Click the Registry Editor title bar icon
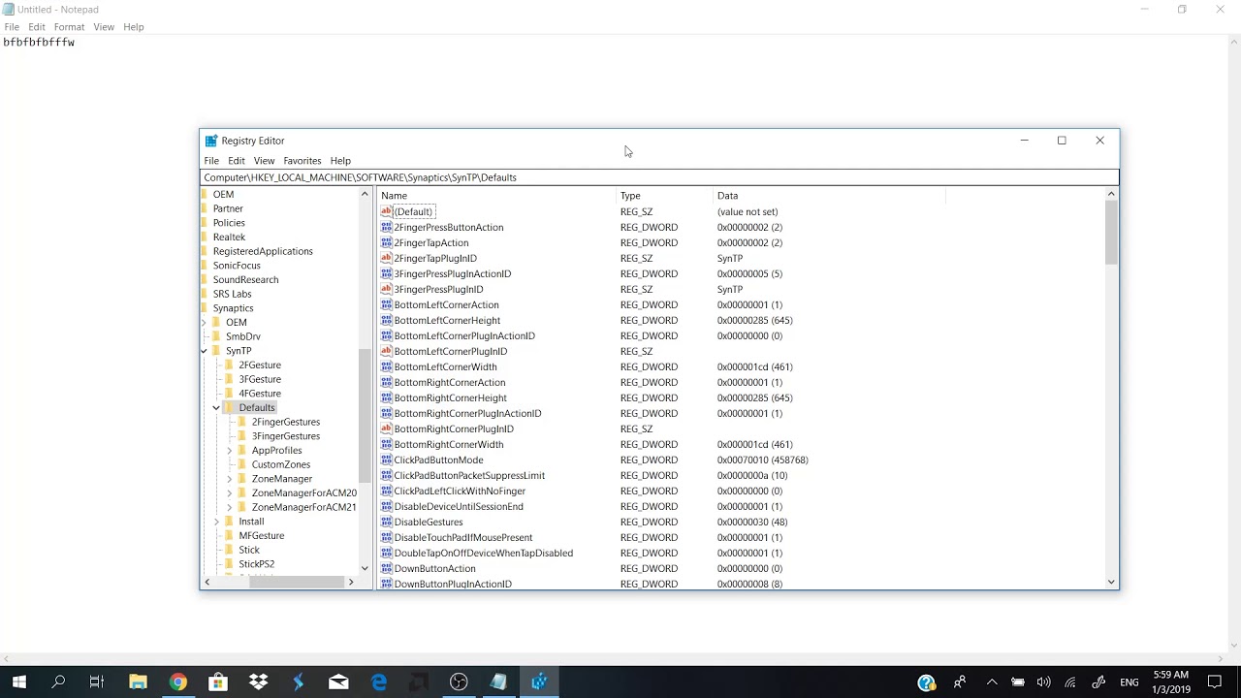Screen dimensions: 1241x698 tap(211, 141)
